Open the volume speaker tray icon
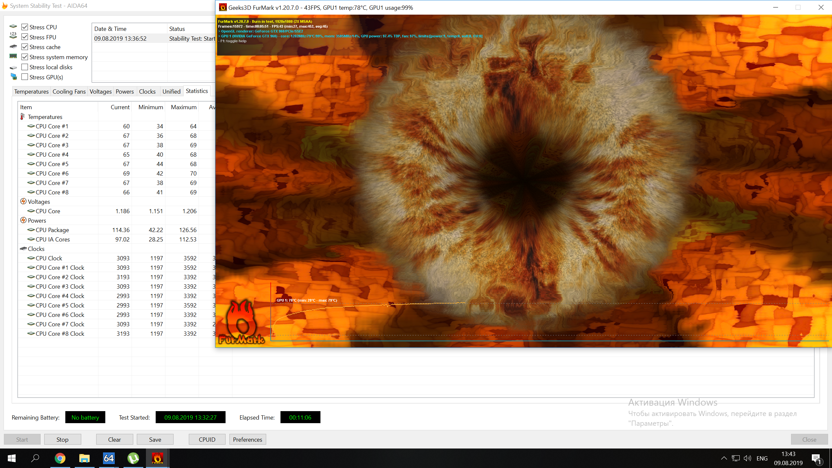The height and width of the screenshot is (468, 832). coord(747,458)
